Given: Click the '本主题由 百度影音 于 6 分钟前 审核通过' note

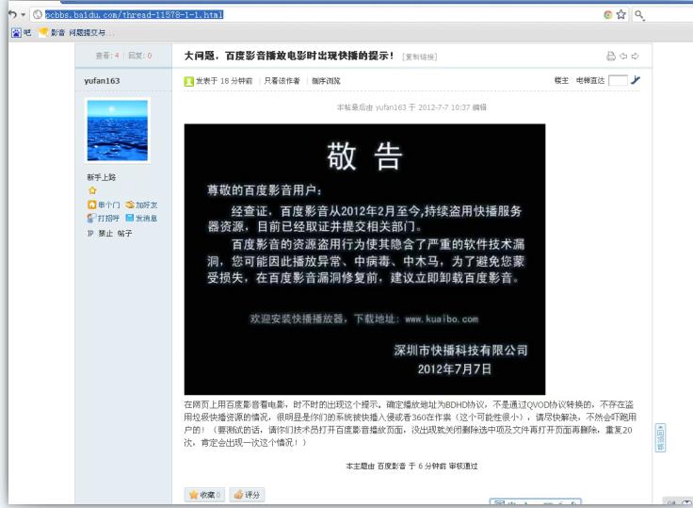Looking at the screenshot, I should (x=411, y=466).
